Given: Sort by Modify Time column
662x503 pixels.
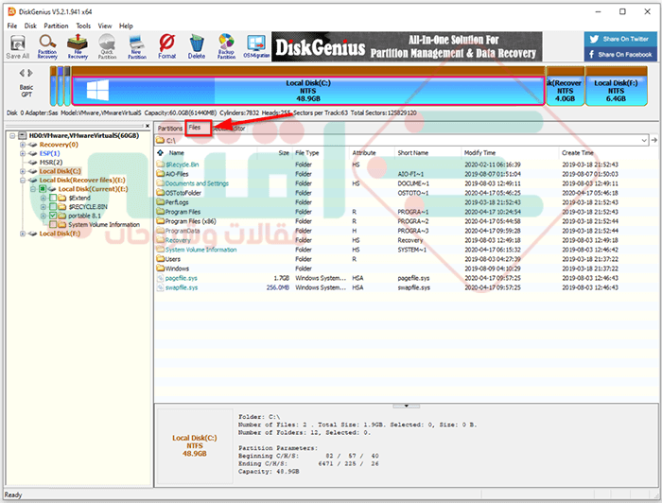Looking at the screenshot, I should pyautogui.click(x=479, y=153).
